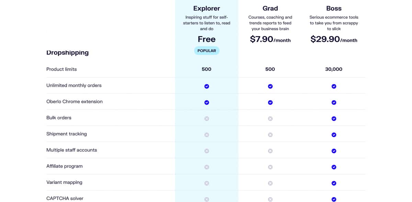412x202 pixels.
Task: Click the Boss checkmark for CAPTCHA solver
Action: tap(334, 199)
